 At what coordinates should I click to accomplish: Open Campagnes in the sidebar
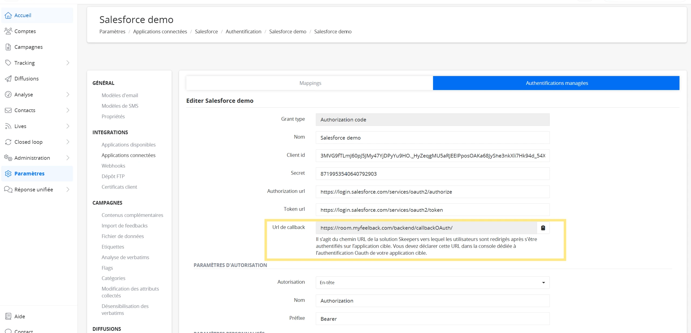pyautogui.click(x=37, y=47)
